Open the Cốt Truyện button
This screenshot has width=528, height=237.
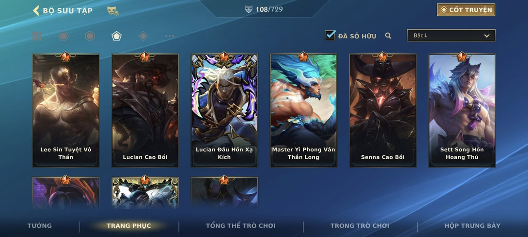466,10
